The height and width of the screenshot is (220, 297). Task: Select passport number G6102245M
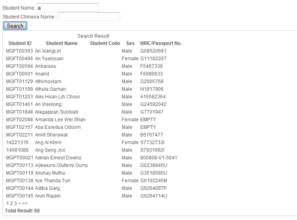tap(154, 181)
